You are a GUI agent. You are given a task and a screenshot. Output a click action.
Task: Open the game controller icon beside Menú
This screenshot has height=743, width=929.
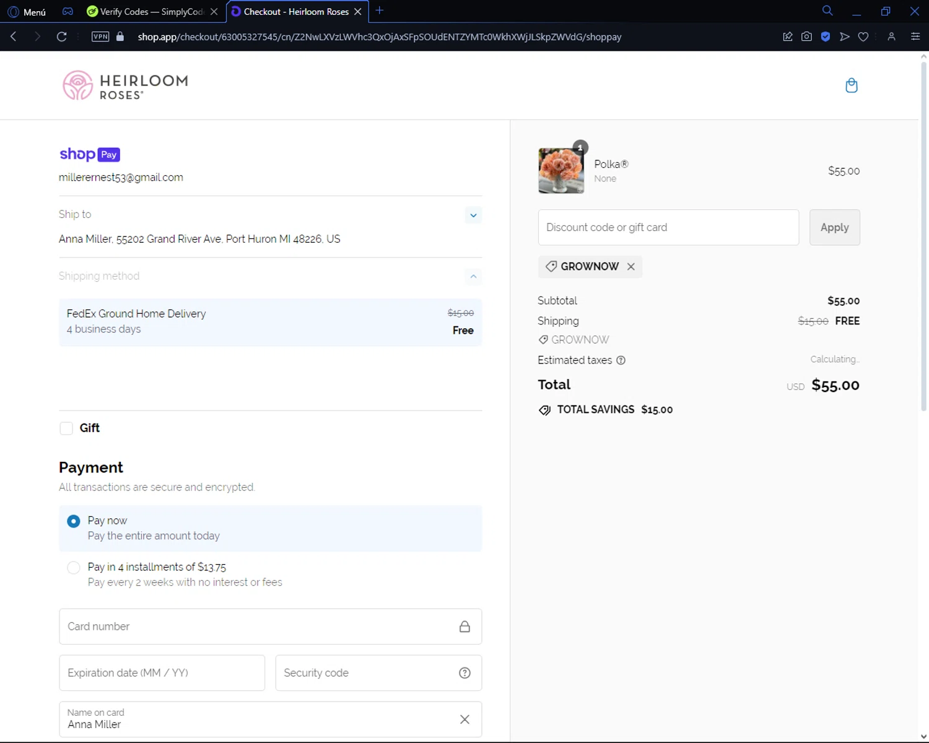(68, 12)
